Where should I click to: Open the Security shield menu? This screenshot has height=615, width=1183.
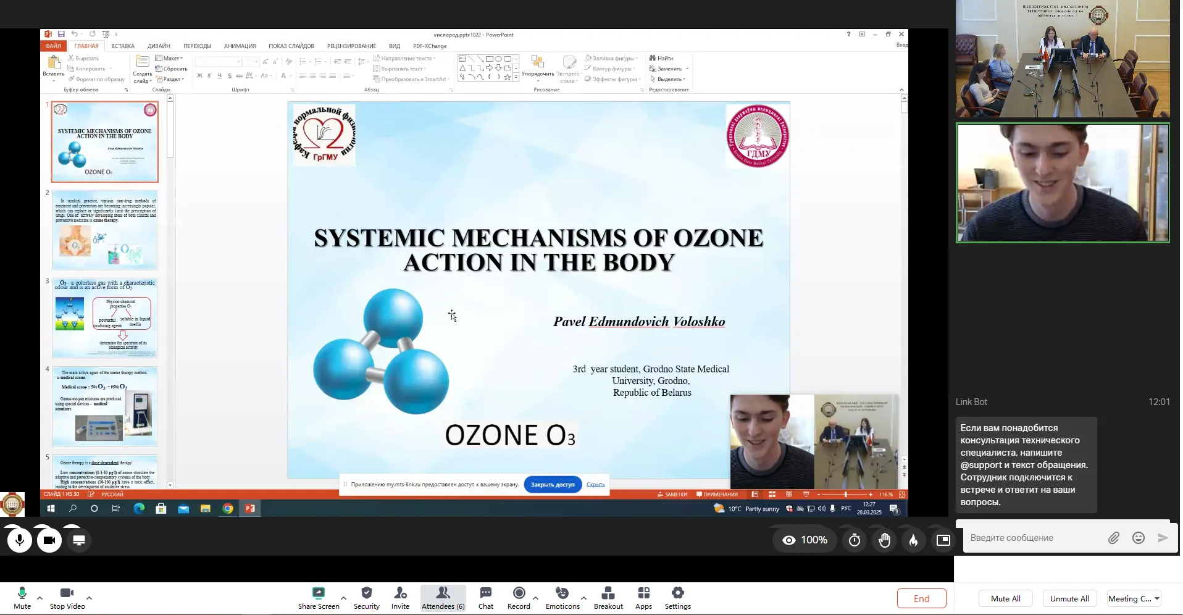pos(366,598)
